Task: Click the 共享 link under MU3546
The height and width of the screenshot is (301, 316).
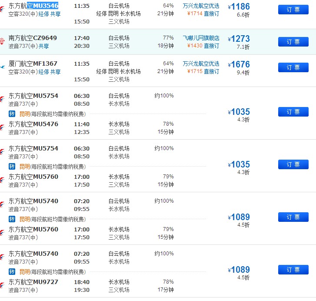Action: 56,14
